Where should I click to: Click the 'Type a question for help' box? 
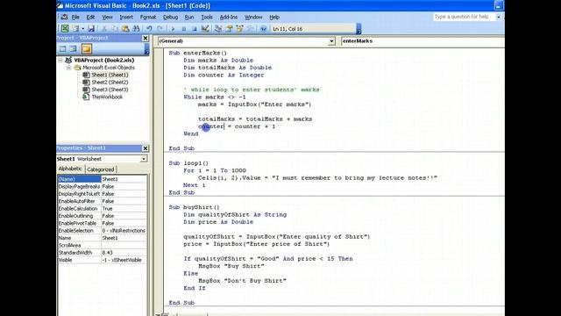pos(464,17)
